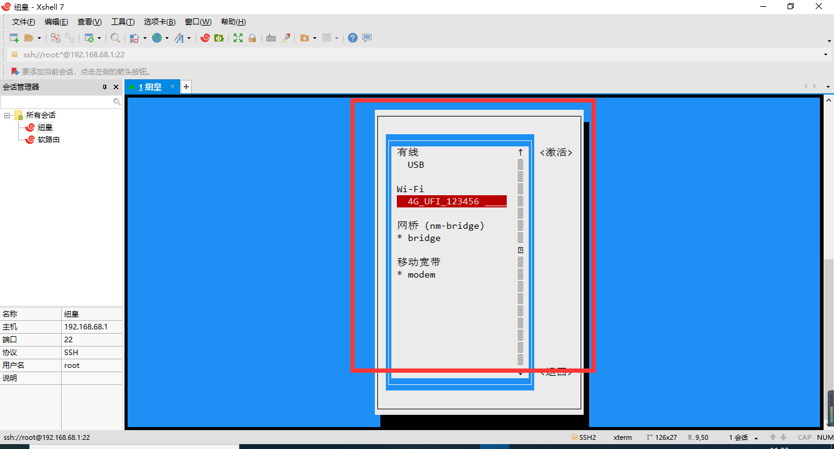
Task: Click the add-current-session bookmark arrow icon
Action: [x=15, y=71]
